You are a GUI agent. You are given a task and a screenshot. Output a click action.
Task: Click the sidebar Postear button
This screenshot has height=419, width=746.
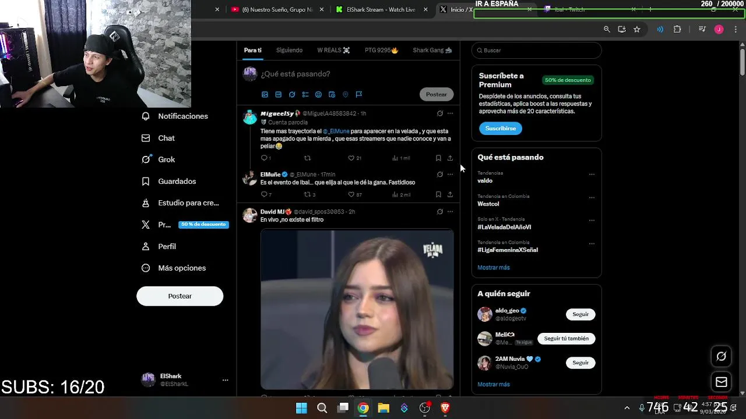tap(180, 296)
